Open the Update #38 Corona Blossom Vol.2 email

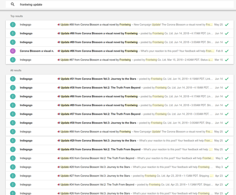pyautogui.click(x=131, y=88)
